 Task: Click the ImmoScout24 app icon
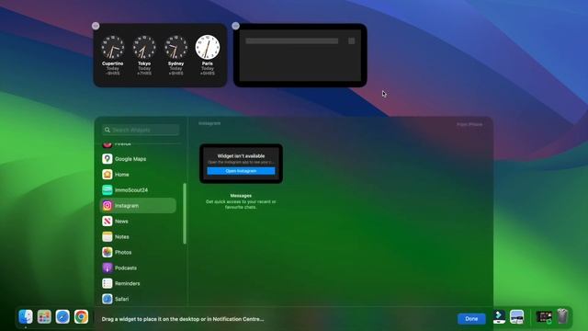(x=107, y=190)
